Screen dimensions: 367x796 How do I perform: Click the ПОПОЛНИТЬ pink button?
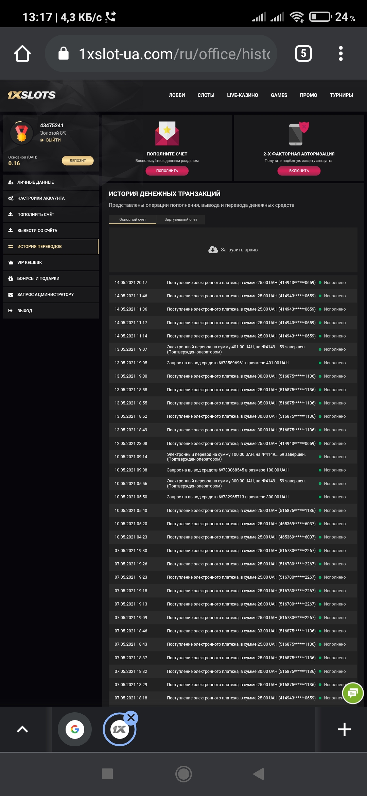point(167,171)
